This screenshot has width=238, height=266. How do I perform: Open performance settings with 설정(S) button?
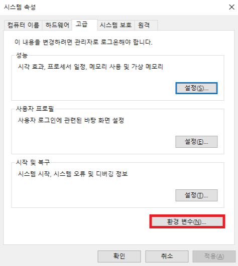[196, 88]
